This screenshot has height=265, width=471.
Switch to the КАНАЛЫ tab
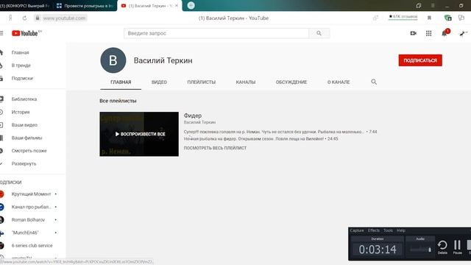pyautogui.click(x=245, y=82)
